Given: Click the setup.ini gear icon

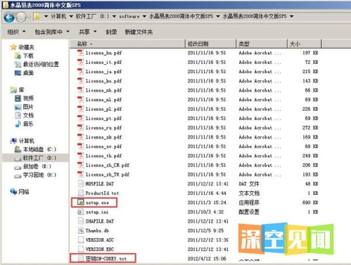Looking at the screenshot, I should (x=81, y=212).
